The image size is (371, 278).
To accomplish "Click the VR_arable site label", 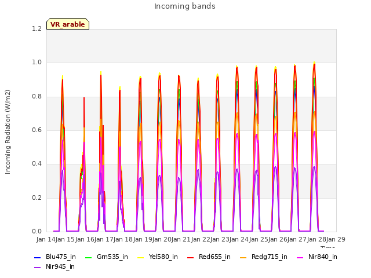I will [68, 24].
